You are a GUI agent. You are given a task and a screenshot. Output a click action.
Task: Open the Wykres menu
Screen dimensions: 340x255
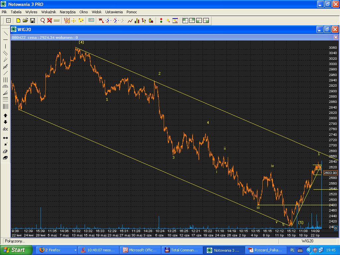point(31,12)
